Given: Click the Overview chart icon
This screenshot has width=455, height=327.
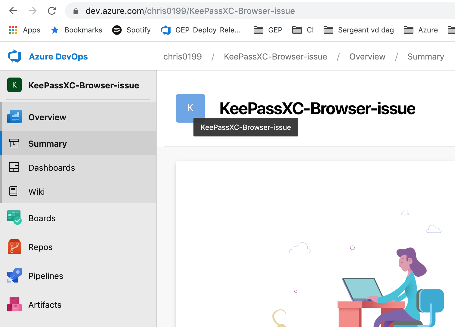Looking at the screenshot, I should [14, 117].
